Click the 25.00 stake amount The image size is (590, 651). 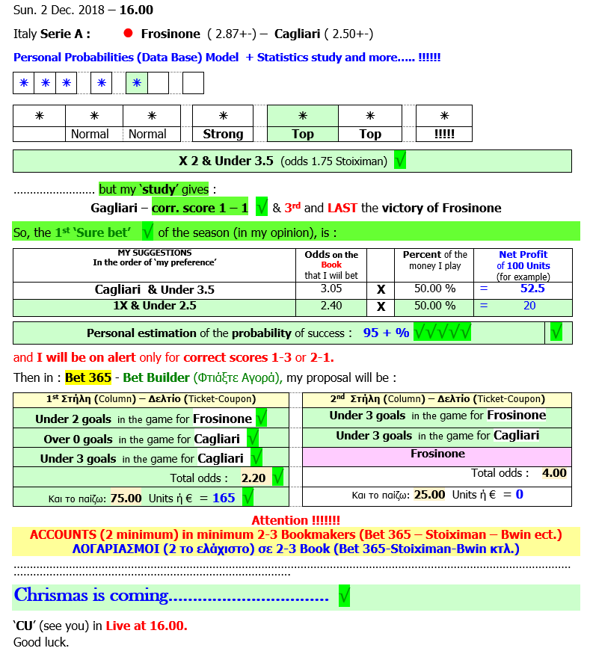429,495
